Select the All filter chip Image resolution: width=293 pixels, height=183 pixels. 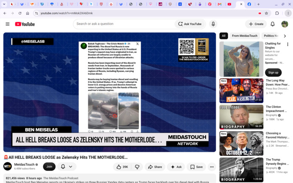(224, 36)
